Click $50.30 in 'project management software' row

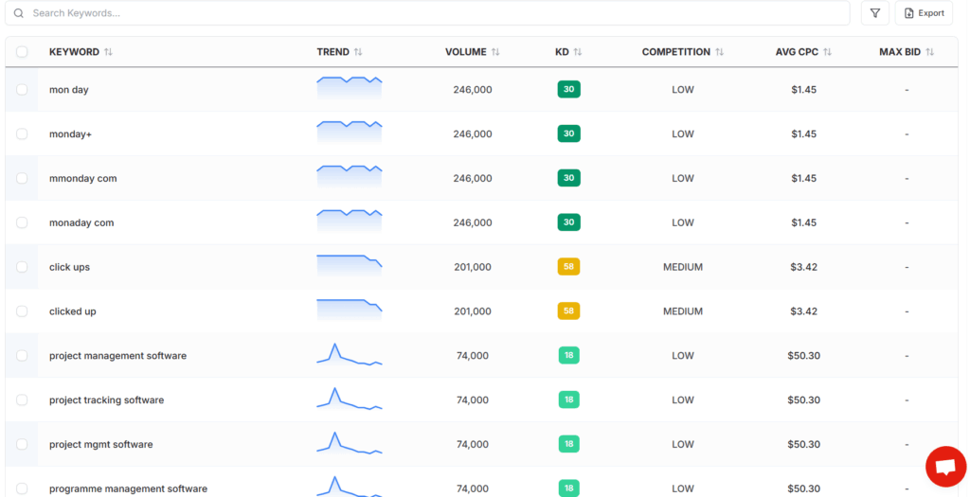coord(803,356)
